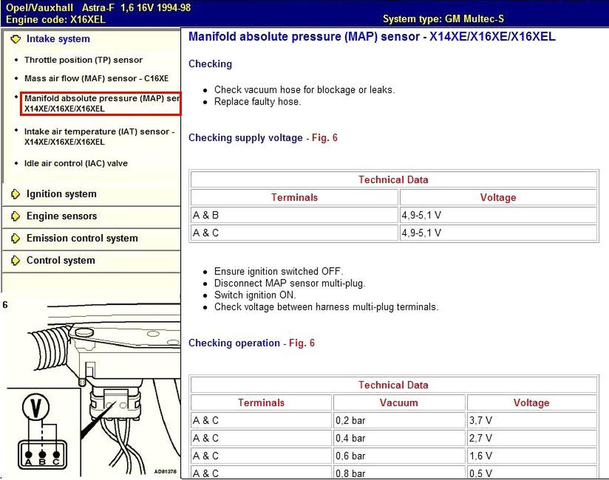Click the A B C connector inset

pyautogui.click(x=42, y=454)
